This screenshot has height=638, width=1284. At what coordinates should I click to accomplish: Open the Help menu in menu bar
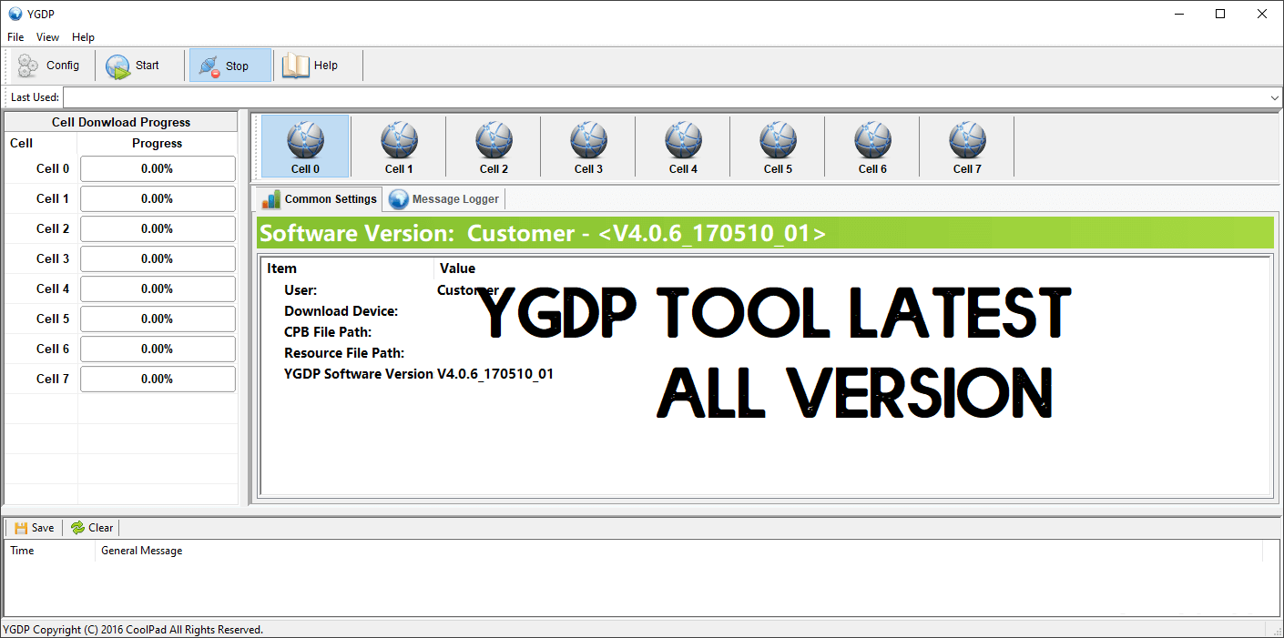(x=83, y=37)
